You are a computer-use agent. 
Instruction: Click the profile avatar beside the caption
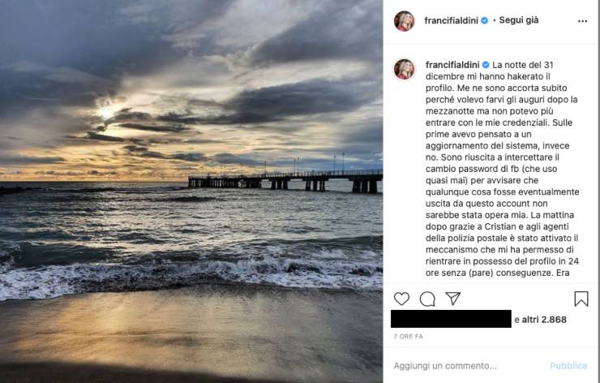pyautogui.click(x=404, y=69)
